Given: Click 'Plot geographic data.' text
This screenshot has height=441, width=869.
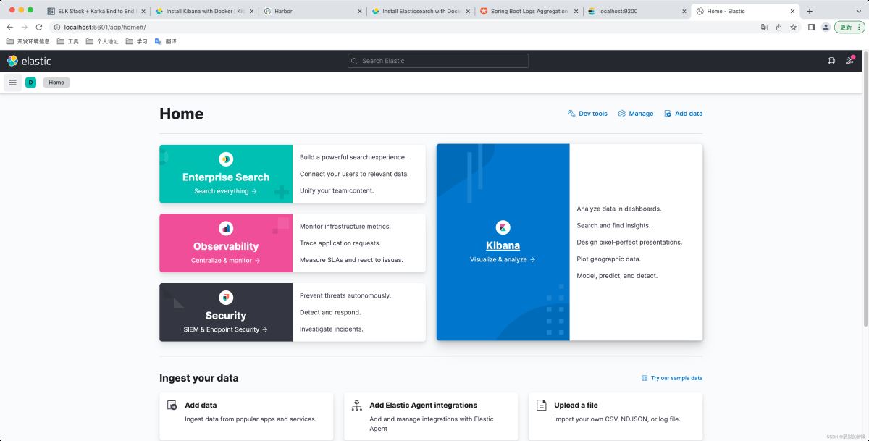Looking at the screenshot, I should (609, 259).
